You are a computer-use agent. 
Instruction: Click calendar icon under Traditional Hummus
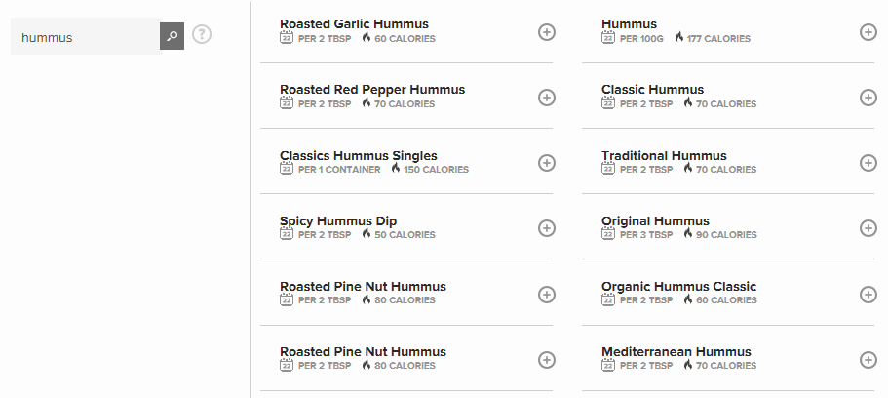point(607,169)
